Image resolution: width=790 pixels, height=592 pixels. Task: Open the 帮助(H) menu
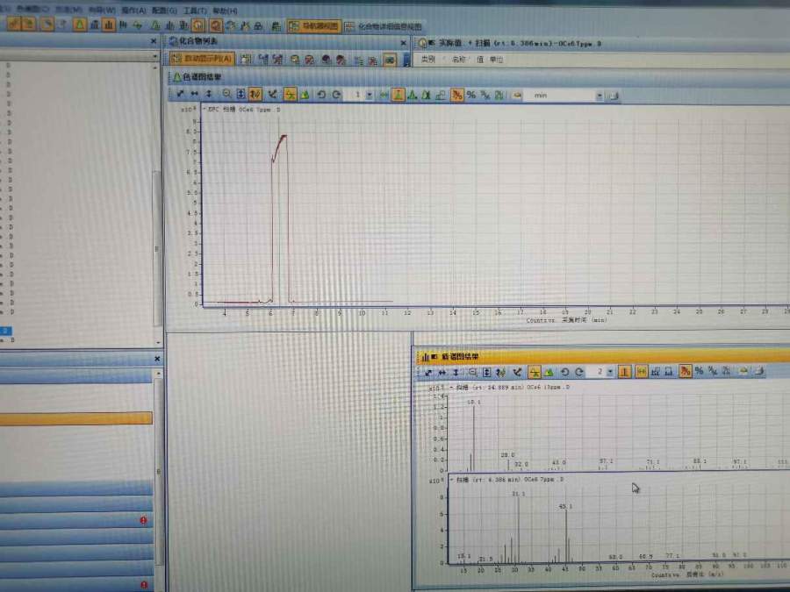(224, 10)
